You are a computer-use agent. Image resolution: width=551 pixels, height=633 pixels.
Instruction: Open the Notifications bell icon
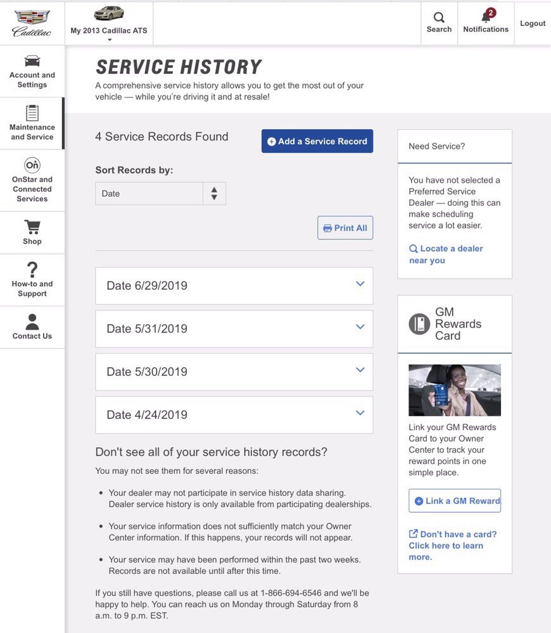[x=486, y=16]
